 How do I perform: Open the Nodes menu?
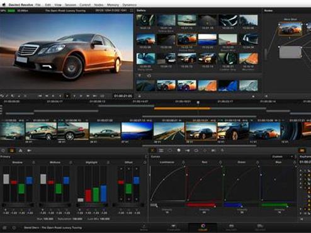[x=99, y=4]
